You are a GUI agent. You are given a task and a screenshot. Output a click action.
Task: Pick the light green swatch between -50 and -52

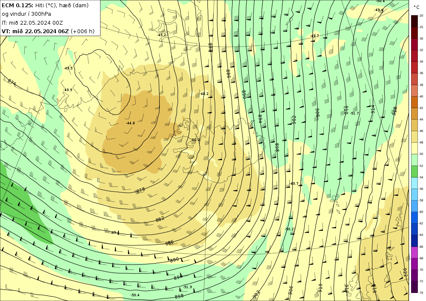pyautogui.click(x=414, y=160)
